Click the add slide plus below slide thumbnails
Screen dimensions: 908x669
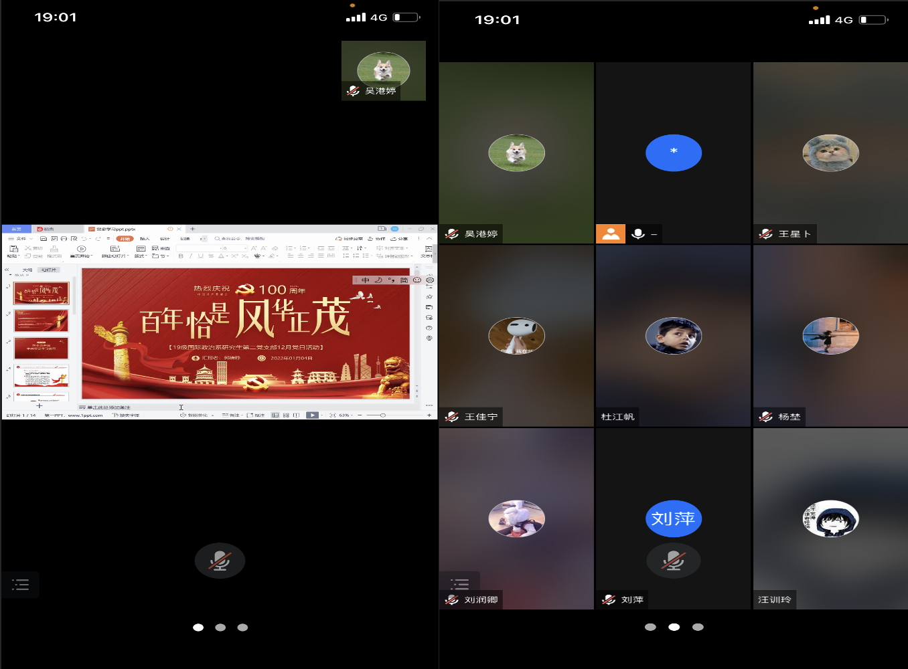click(40, 405)
